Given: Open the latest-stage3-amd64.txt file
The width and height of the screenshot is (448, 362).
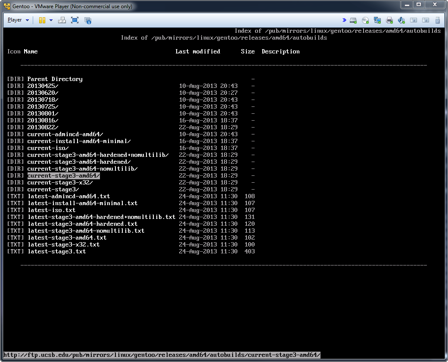Looking at the screenshot, I should tap(67, 237).
